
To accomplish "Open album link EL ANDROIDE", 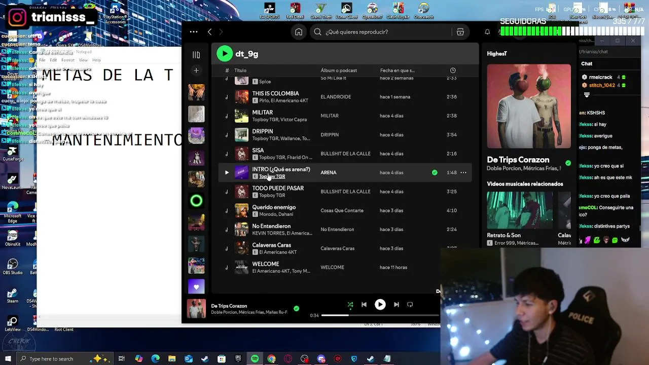I will (336, 97).
